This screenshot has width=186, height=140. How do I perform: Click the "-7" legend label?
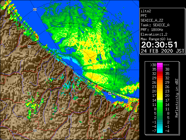[x=154, y=131]
